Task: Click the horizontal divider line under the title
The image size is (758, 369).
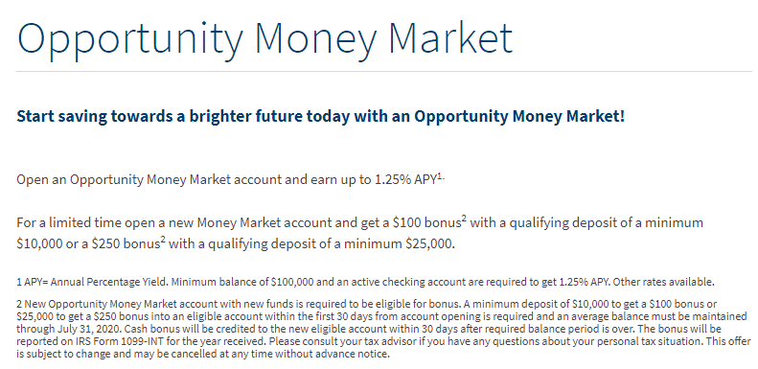Action: pyautogui.click(x=384, y=72)
